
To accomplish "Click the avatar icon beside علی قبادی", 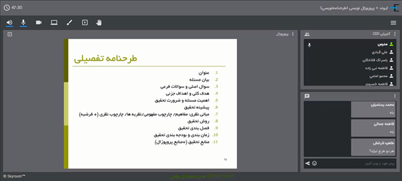I will click(391, 52).
